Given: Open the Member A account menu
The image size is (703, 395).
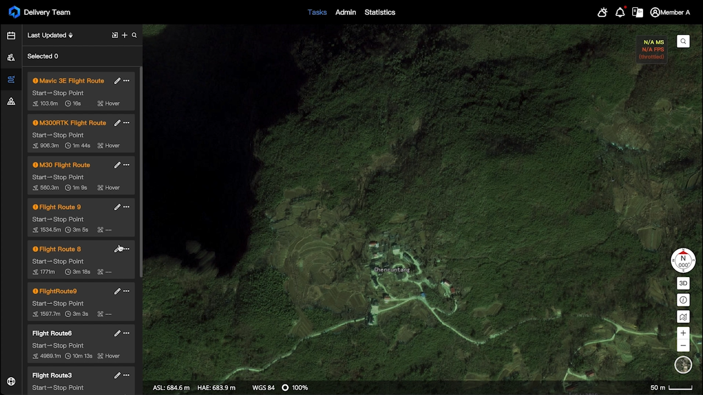Looking at the screenshot, I should coord(670,12).
